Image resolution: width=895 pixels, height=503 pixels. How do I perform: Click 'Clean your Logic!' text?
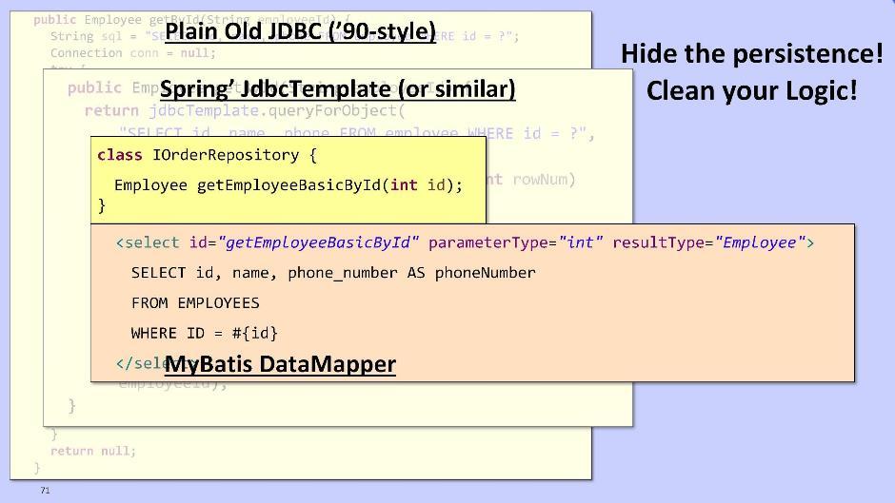click(x=752, y=90)
